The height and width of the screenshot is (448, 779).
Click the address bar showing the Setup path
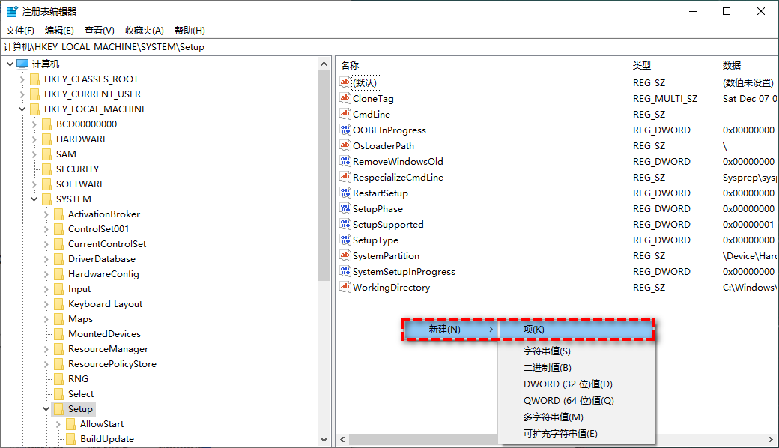(150, 46)
